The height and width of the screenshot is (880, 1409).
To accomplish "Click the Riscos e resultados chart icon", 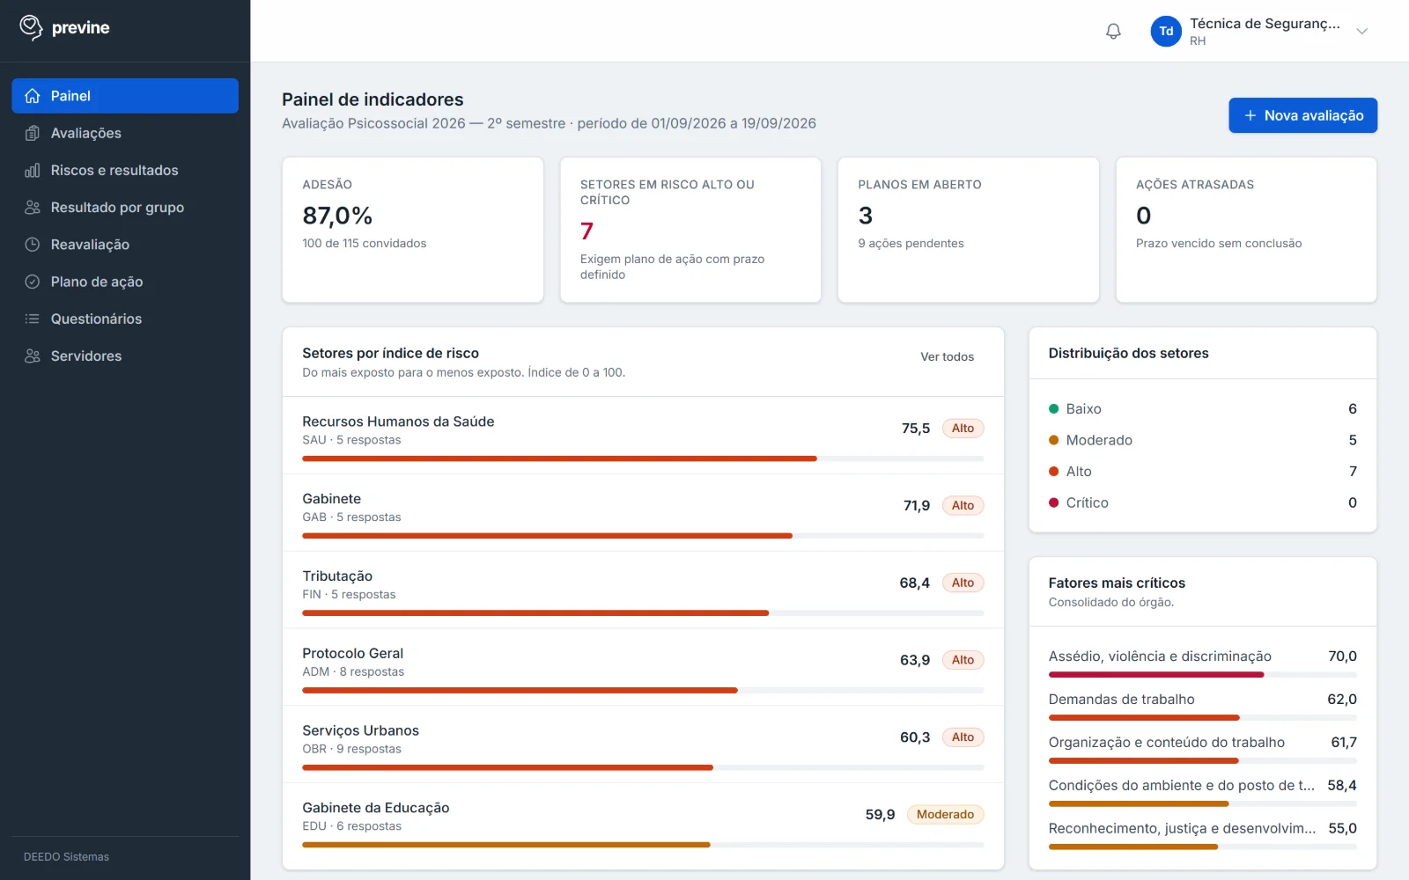I will (33, 170).
